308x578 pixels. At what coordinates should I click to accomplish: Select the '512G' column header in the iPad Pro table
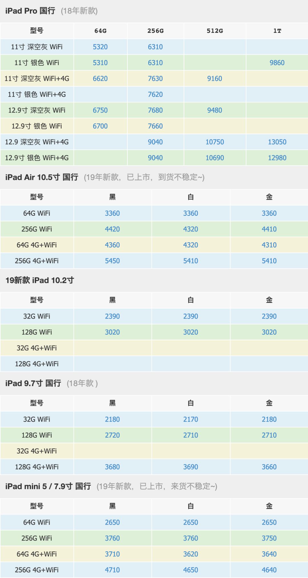(x=215, y=31)
